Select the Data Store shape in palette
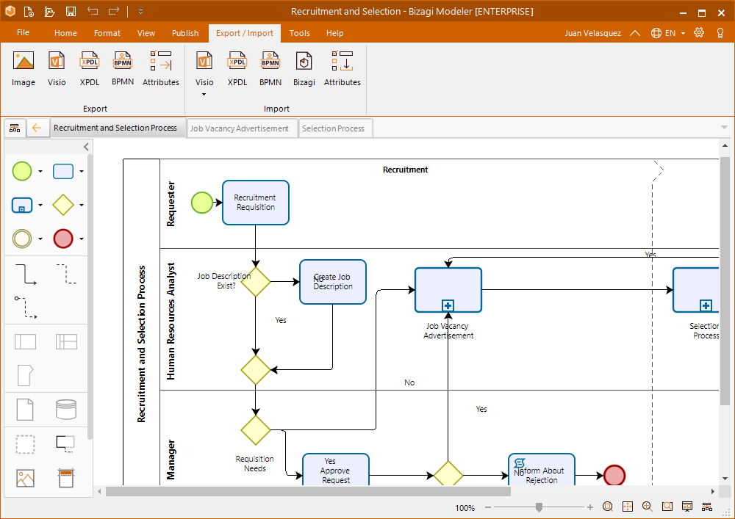This screenshot has width=735, height=519. pyautogui.click(x=66, y=409)
